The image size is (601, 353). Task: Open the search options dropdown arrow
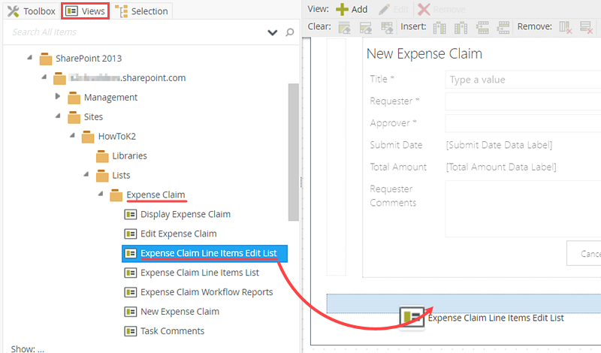click(x=273, y=32)
